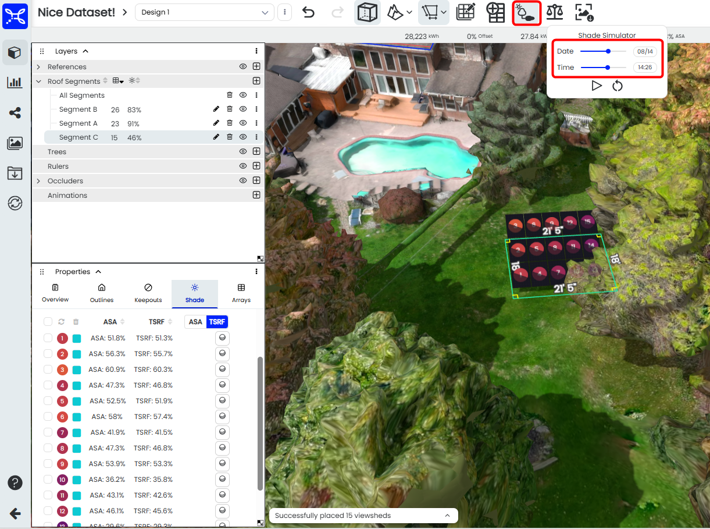Click the share icon in sidebar

pyautogui.click(x=15, y=113)
